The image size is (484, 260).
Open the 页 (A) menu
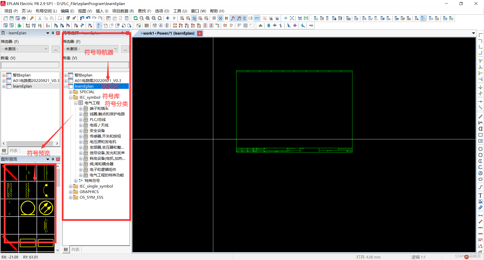coord(27,11)
